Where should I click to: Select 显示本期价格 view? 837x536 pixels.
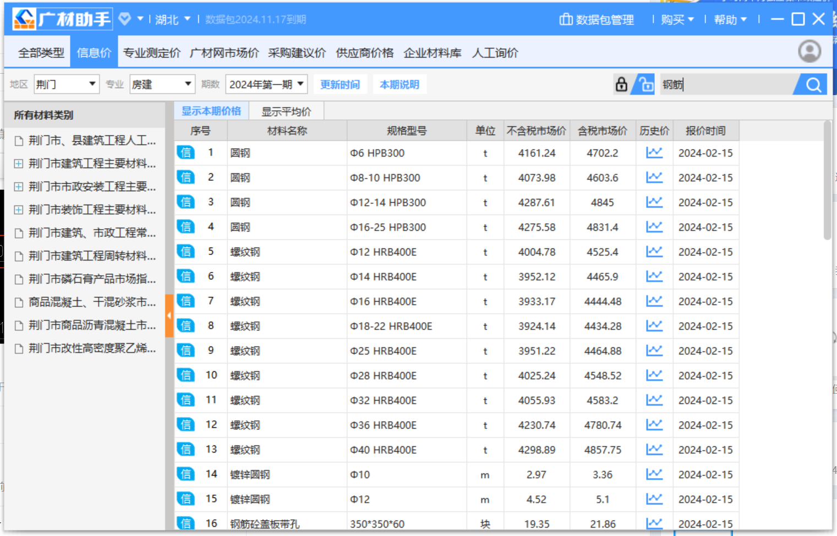(211, 111)
